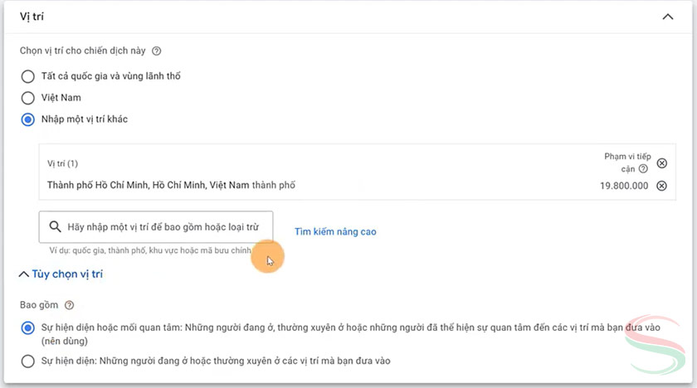
Task: Select the Việt Nam radio option
Action: (27, 98)
